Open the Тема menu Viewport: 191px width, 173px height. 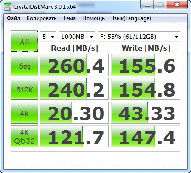tap(69, 18)
